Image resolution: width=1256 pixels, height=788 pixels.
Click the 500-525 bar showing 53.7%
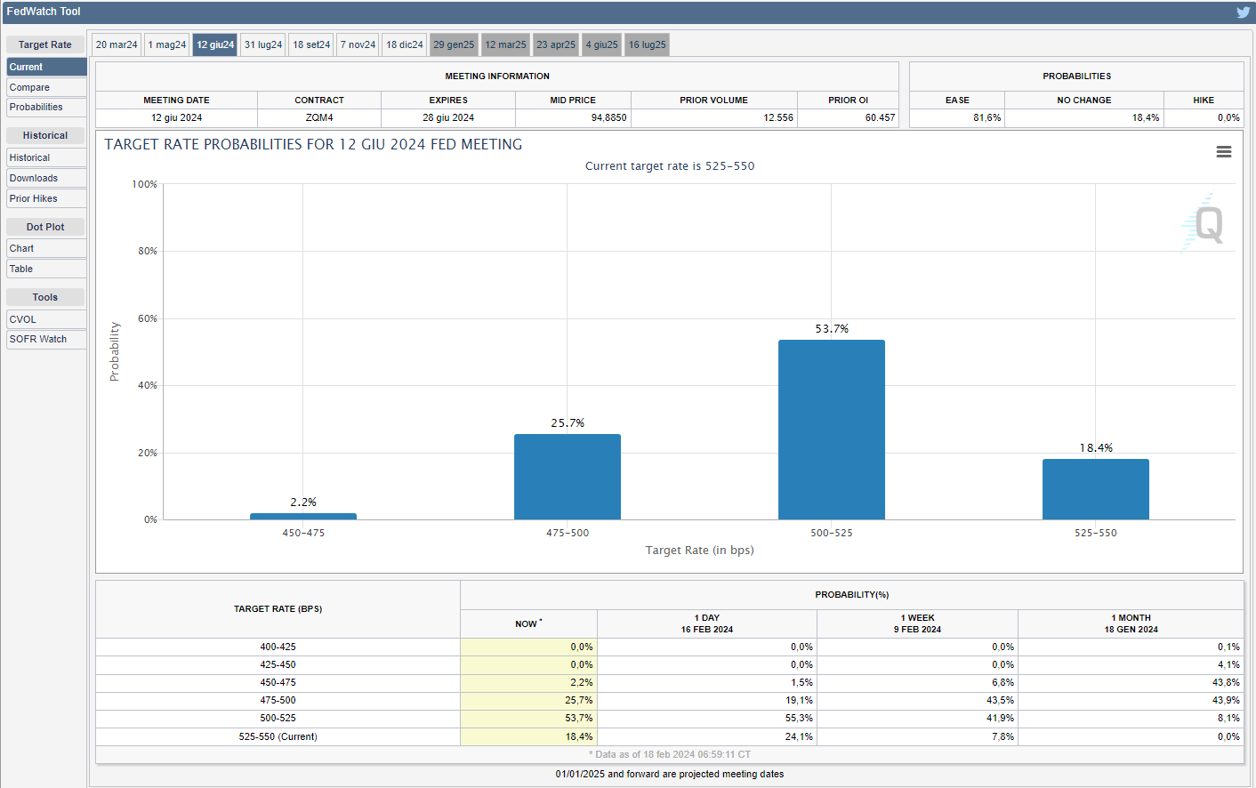pyautogui.click(x=831, y=430)
